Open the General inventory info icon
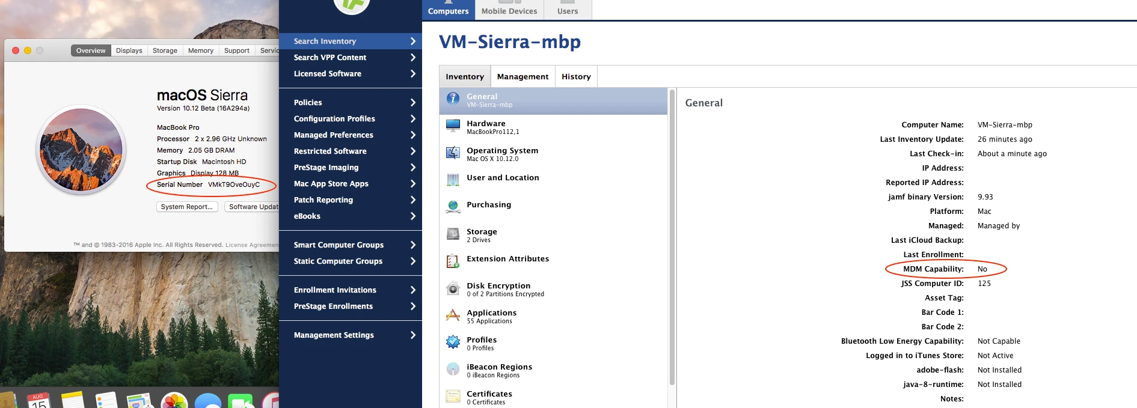This screenshot has height=408, width=1137. [453, 99]
